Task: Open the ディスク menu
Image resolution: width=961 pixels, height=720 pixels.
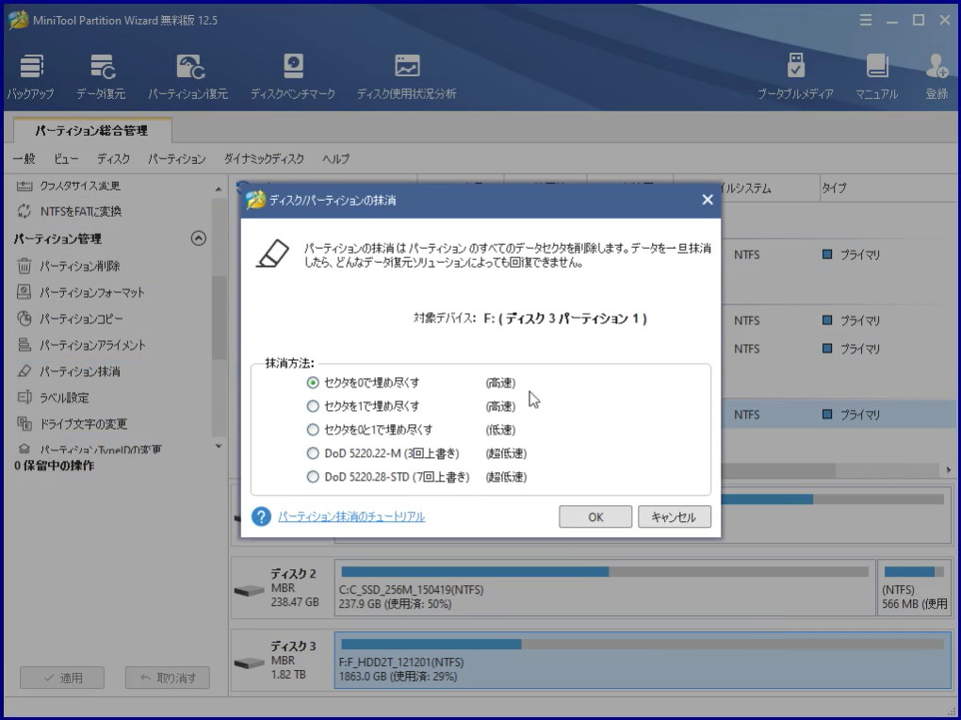Action: pyautogui.click(x=113, y=159)
